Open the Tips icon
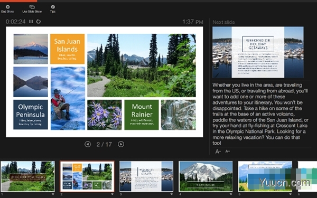The width and height of the screenshot is (317, 198). tap(53, 7)
